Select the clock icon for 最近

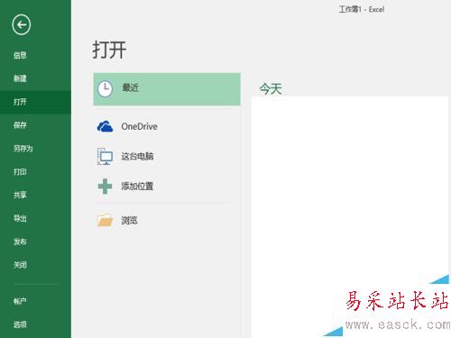(105, 89)
